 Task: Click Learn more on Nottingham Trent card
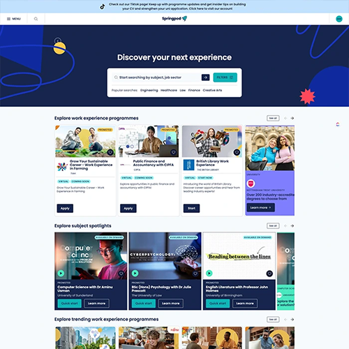pos(260,207)
